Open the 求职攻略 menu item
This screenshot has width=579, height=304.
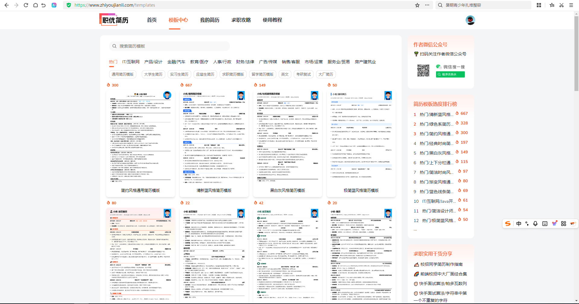pyautogui.click(x=241, y=20)
